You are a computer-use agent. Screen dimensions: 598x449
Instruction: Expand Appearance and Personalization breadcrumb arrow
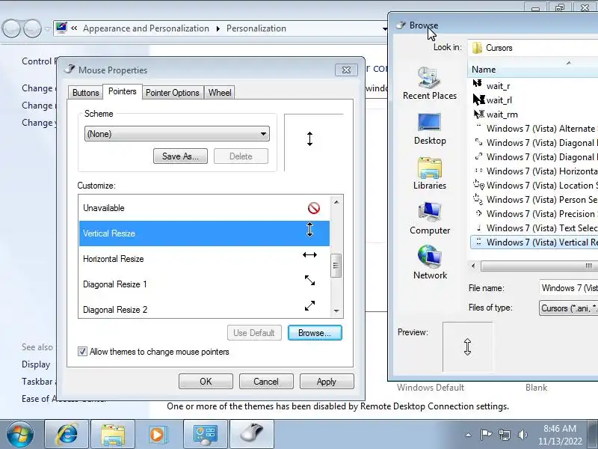coord(218,28)
